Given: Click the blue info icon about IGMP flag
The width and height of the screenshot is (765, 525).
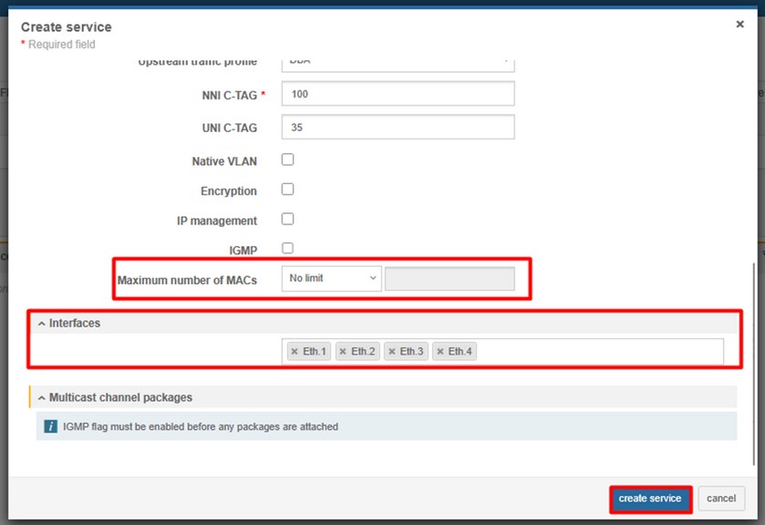Looking at the screenshot, I should (x=51, y=427).
